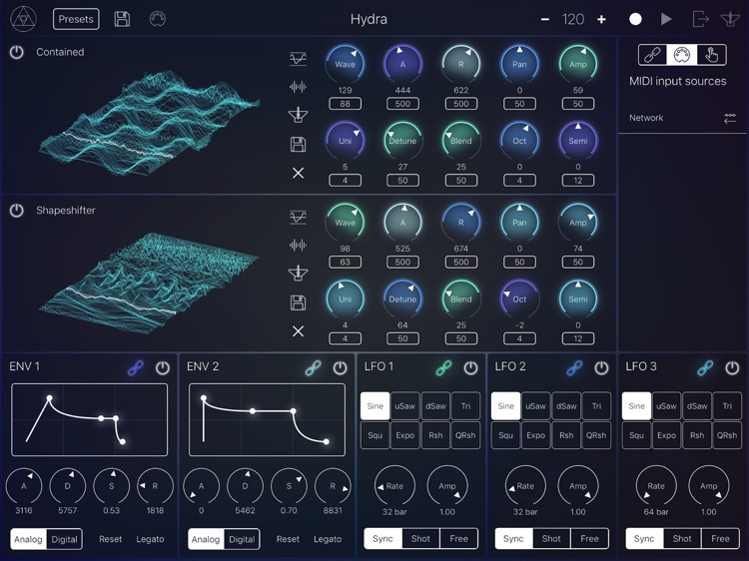The height and width of the screenshot is (561, 749).
Task: Select Shot mode for LFO 2
Action: (551, 539)
